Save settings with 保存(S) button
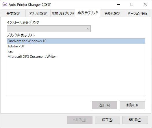 click(107, 120)
